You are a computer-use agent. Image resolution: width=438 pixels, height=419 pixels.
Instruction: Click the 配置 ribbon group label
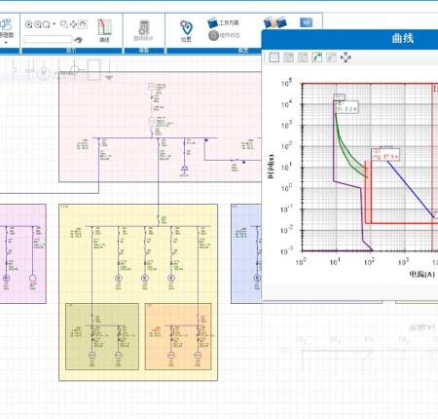click(x=243, y=51)
